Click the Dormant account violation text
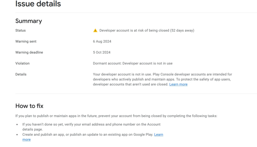The height and width of the screenshot is (147, 257). point(133,63)
